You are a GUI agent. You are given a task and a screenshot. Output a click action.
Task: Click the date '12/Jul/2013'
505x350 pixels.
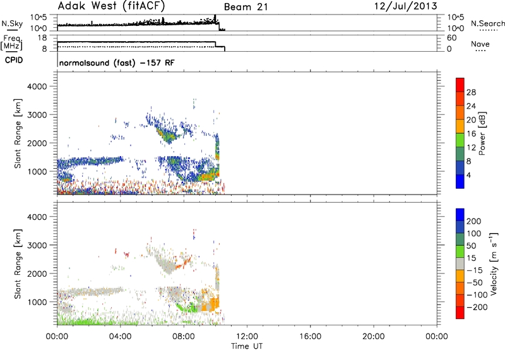click(405, 6)
